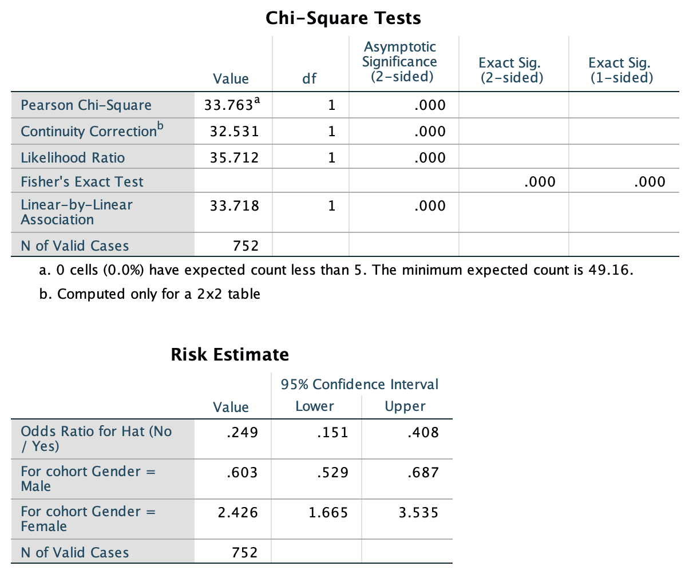
Task: Select the Pearson Chi-Square row label
Action: point(86,105)
